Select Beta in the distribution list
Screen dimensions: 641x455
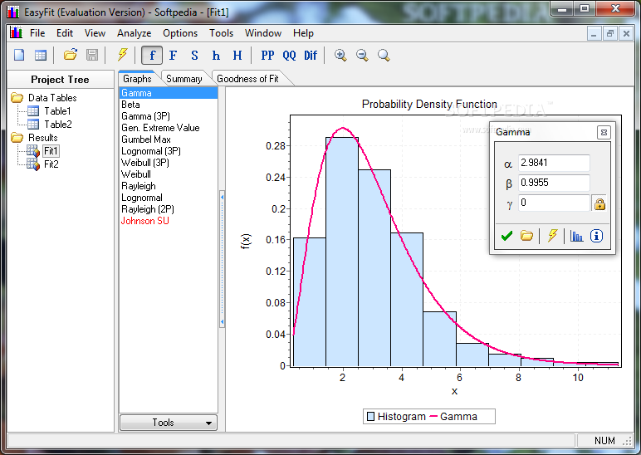169,105
